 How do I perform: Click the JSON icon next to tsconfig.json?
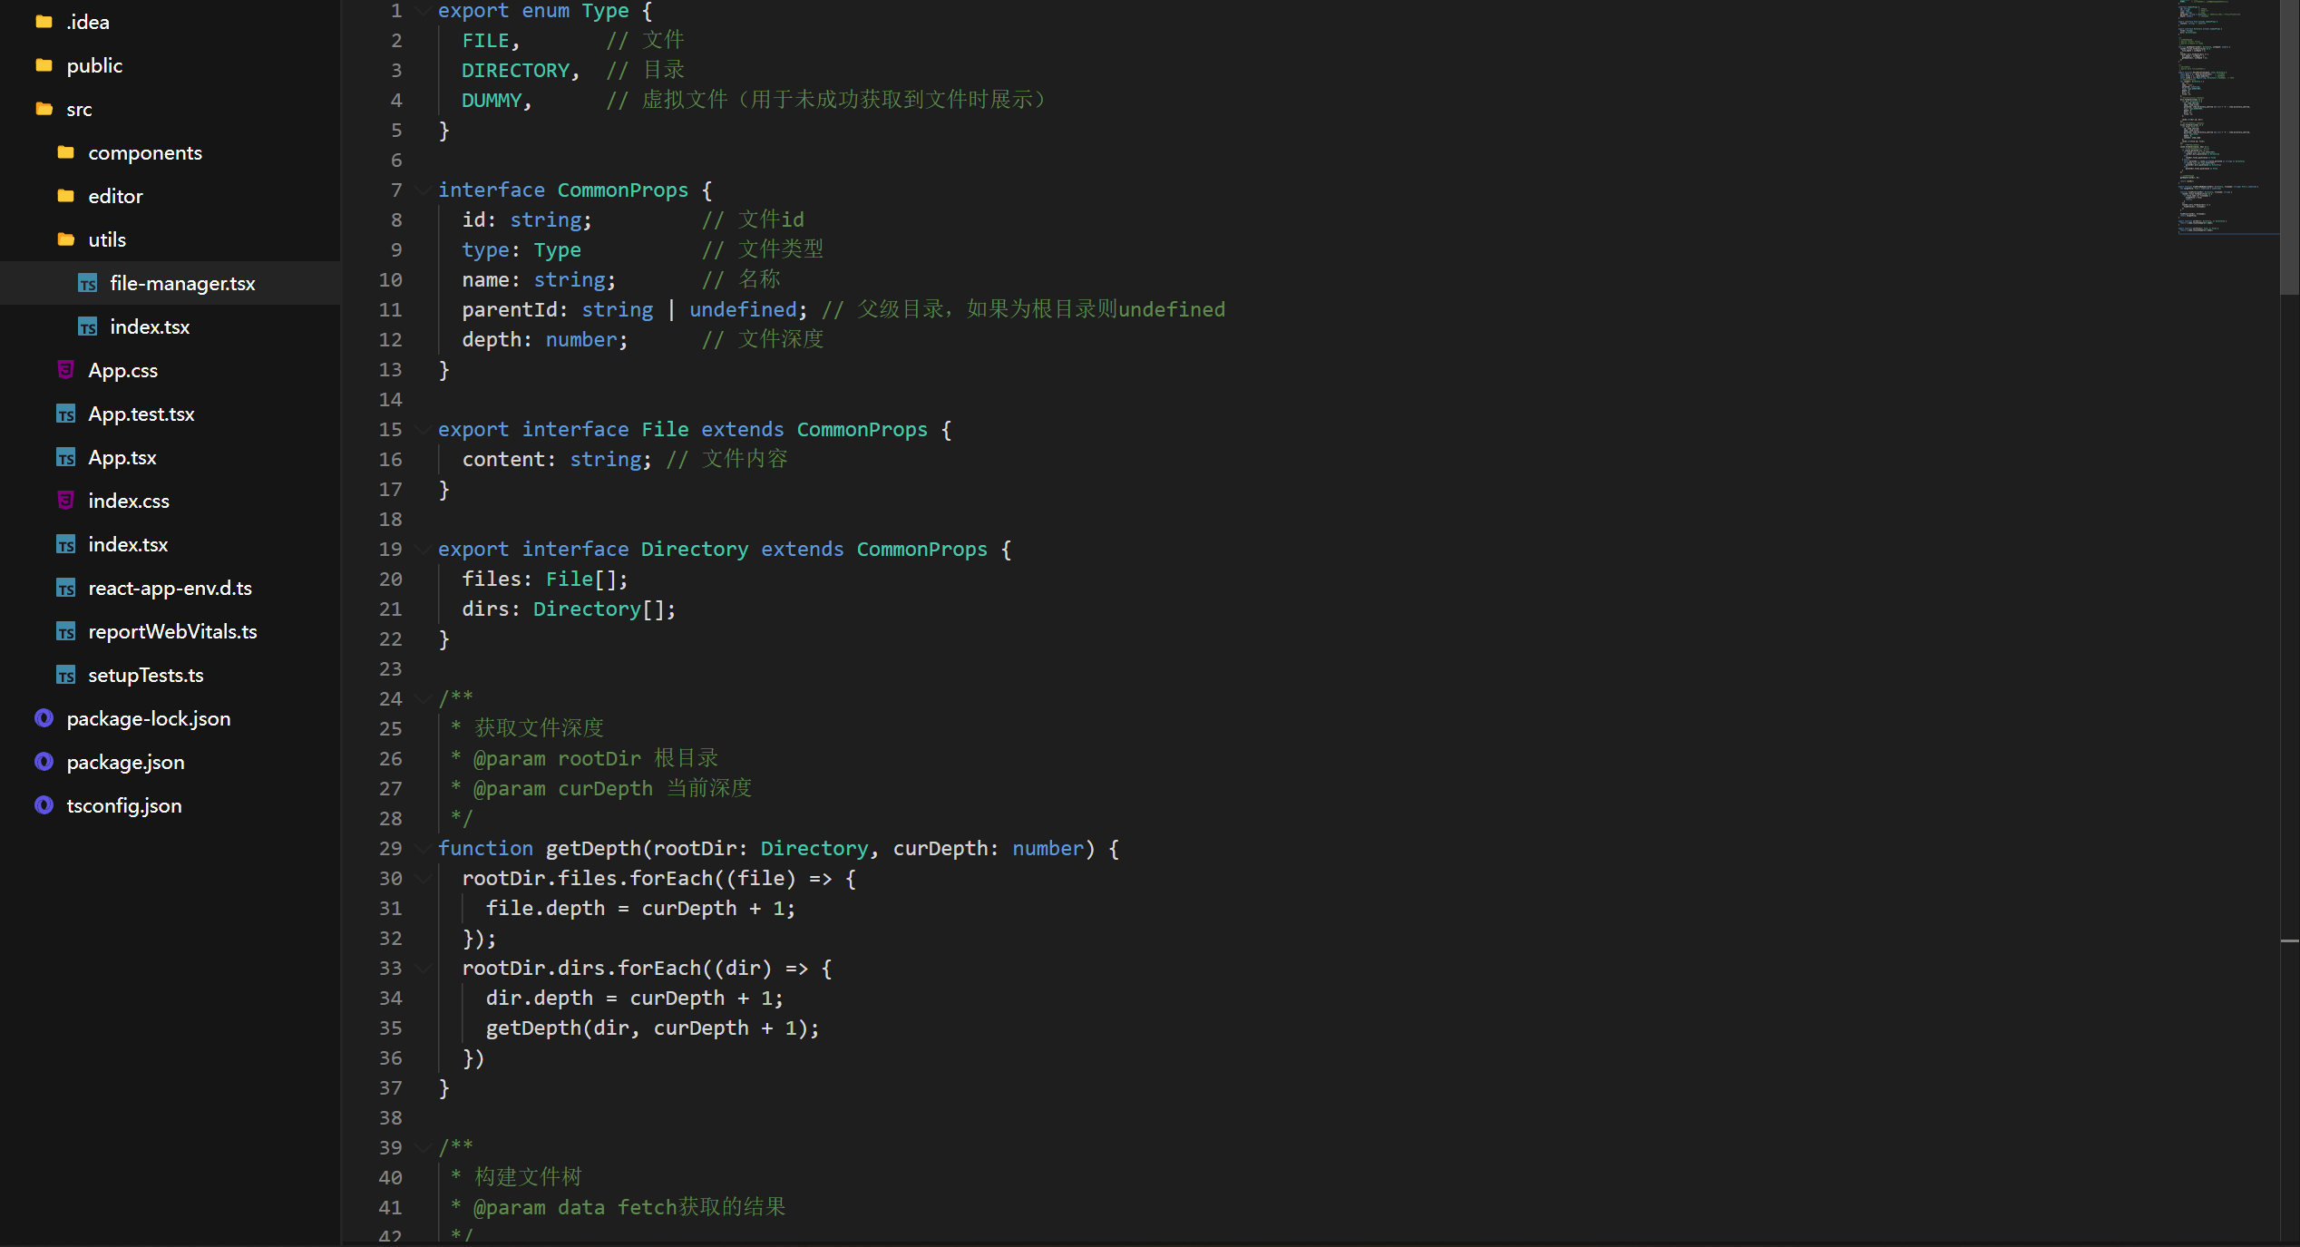pyautogui.click(x=44, y=805)
